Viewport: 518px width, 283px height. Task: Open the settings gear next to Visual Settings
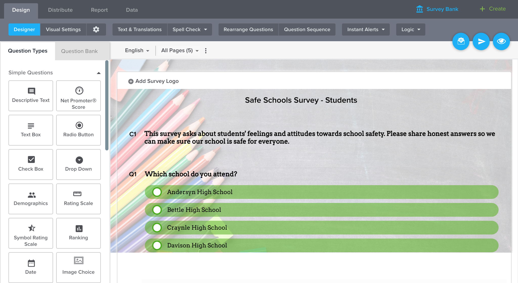(x=96, y=30)
